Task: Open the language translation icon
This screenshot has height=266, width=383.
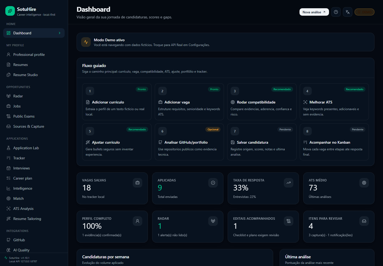Action: [348, 12]
